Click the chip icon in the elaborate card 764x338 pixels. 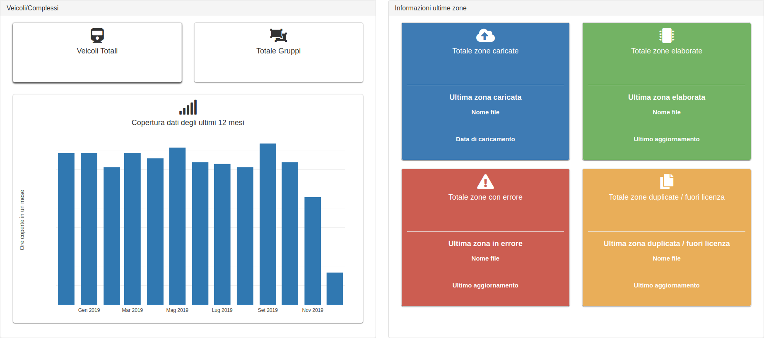(667, 36)
